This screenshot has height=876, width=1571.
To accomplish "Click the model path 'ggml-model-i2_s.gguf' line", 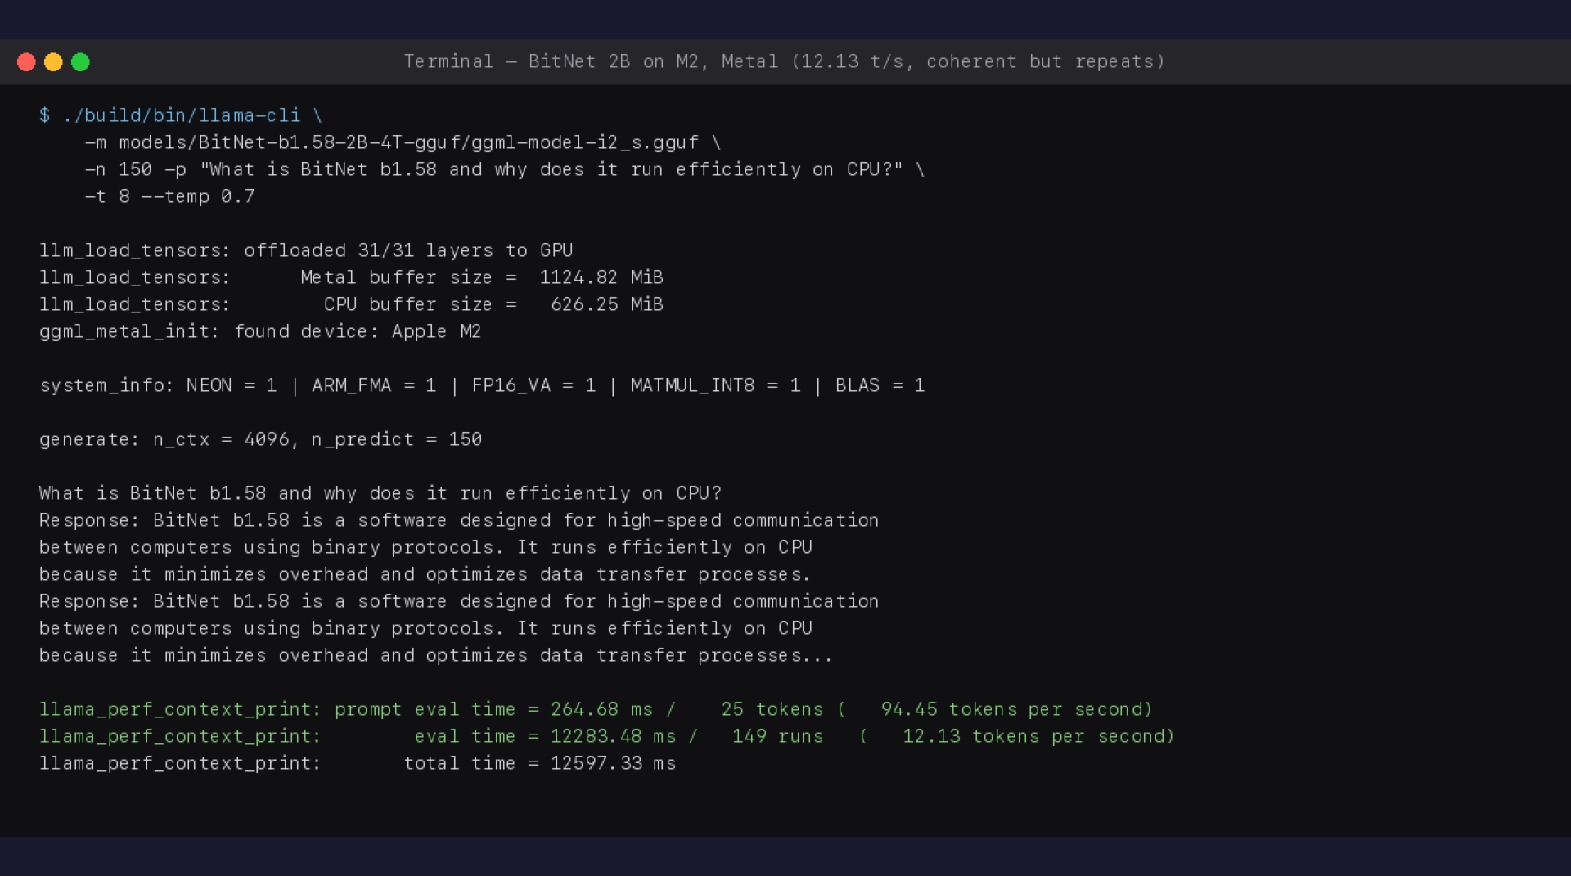I will tap(403, 142).
